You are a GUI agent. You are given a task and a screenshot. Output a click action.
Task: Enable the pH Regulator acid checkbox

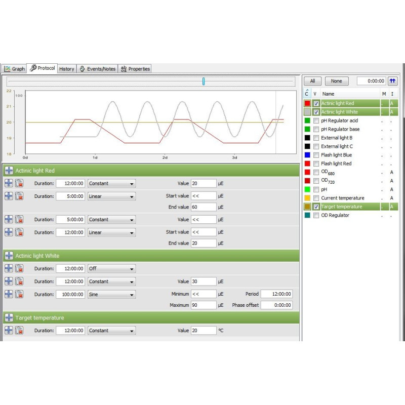[x=316, y=120]
